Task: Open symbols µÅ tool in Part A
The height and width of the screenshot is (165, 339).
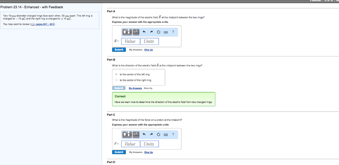Action: [136, 32]
